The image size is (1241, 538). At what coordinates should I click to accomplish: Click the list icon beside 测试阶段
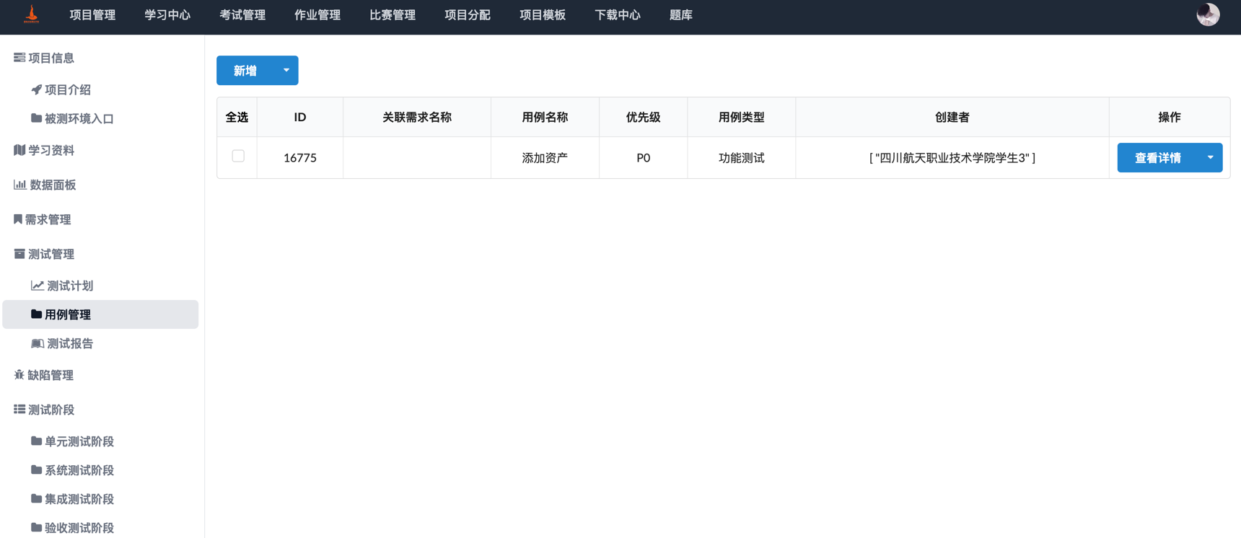tap(19, 410)
